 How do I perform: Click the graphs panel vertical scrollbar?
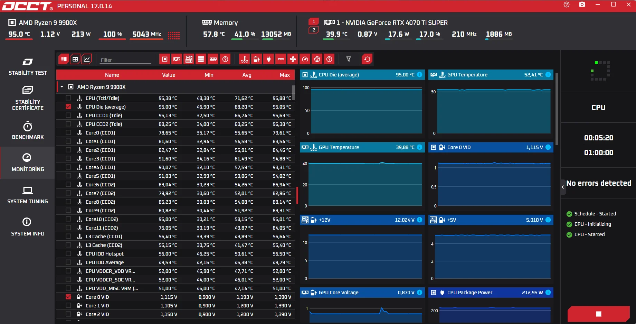point(557,109)
